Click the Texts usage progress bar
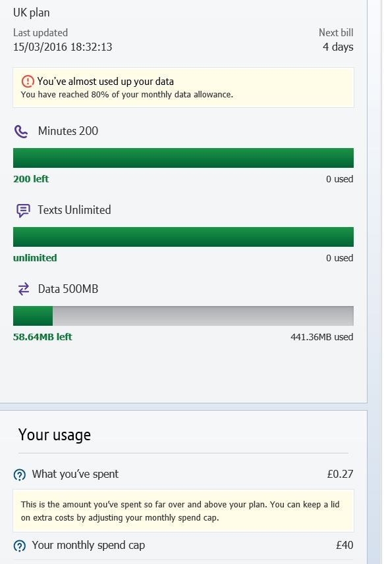The width and height of the screenshot is (384, 564). [x=183, y=237]
